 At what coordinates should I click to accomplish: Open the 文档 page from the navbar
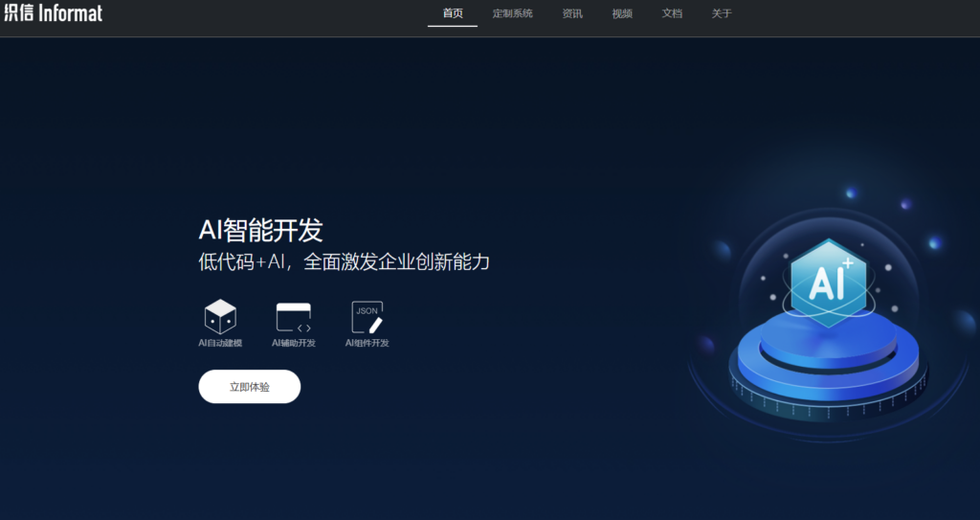tap(672, 13)
